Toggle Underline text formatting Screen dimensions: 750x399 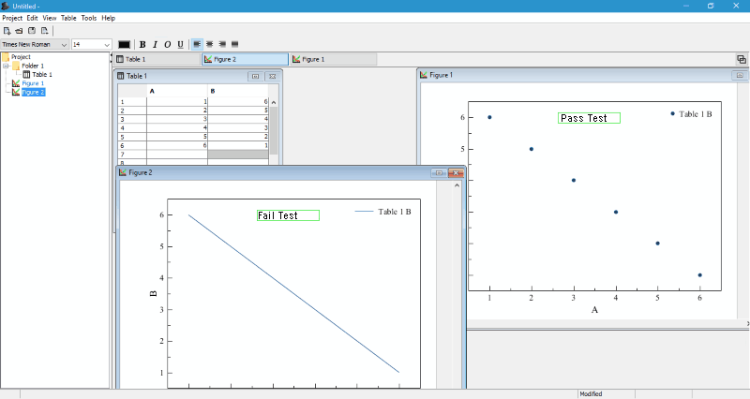tap(180, 44)
